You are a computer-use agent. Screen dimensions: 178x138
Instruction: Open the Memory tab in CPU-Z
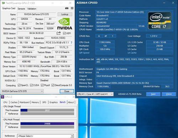tap(35, 102)
